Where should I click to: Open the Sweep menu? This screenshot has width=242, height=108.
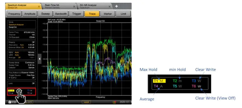[x=45, y=14]
